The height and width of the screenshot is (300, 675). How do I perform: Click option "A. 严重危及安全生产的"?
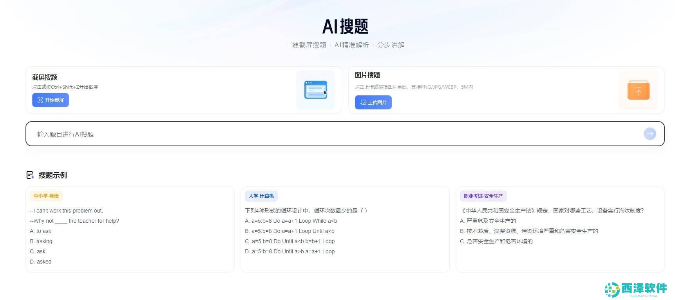pos(488,221)
